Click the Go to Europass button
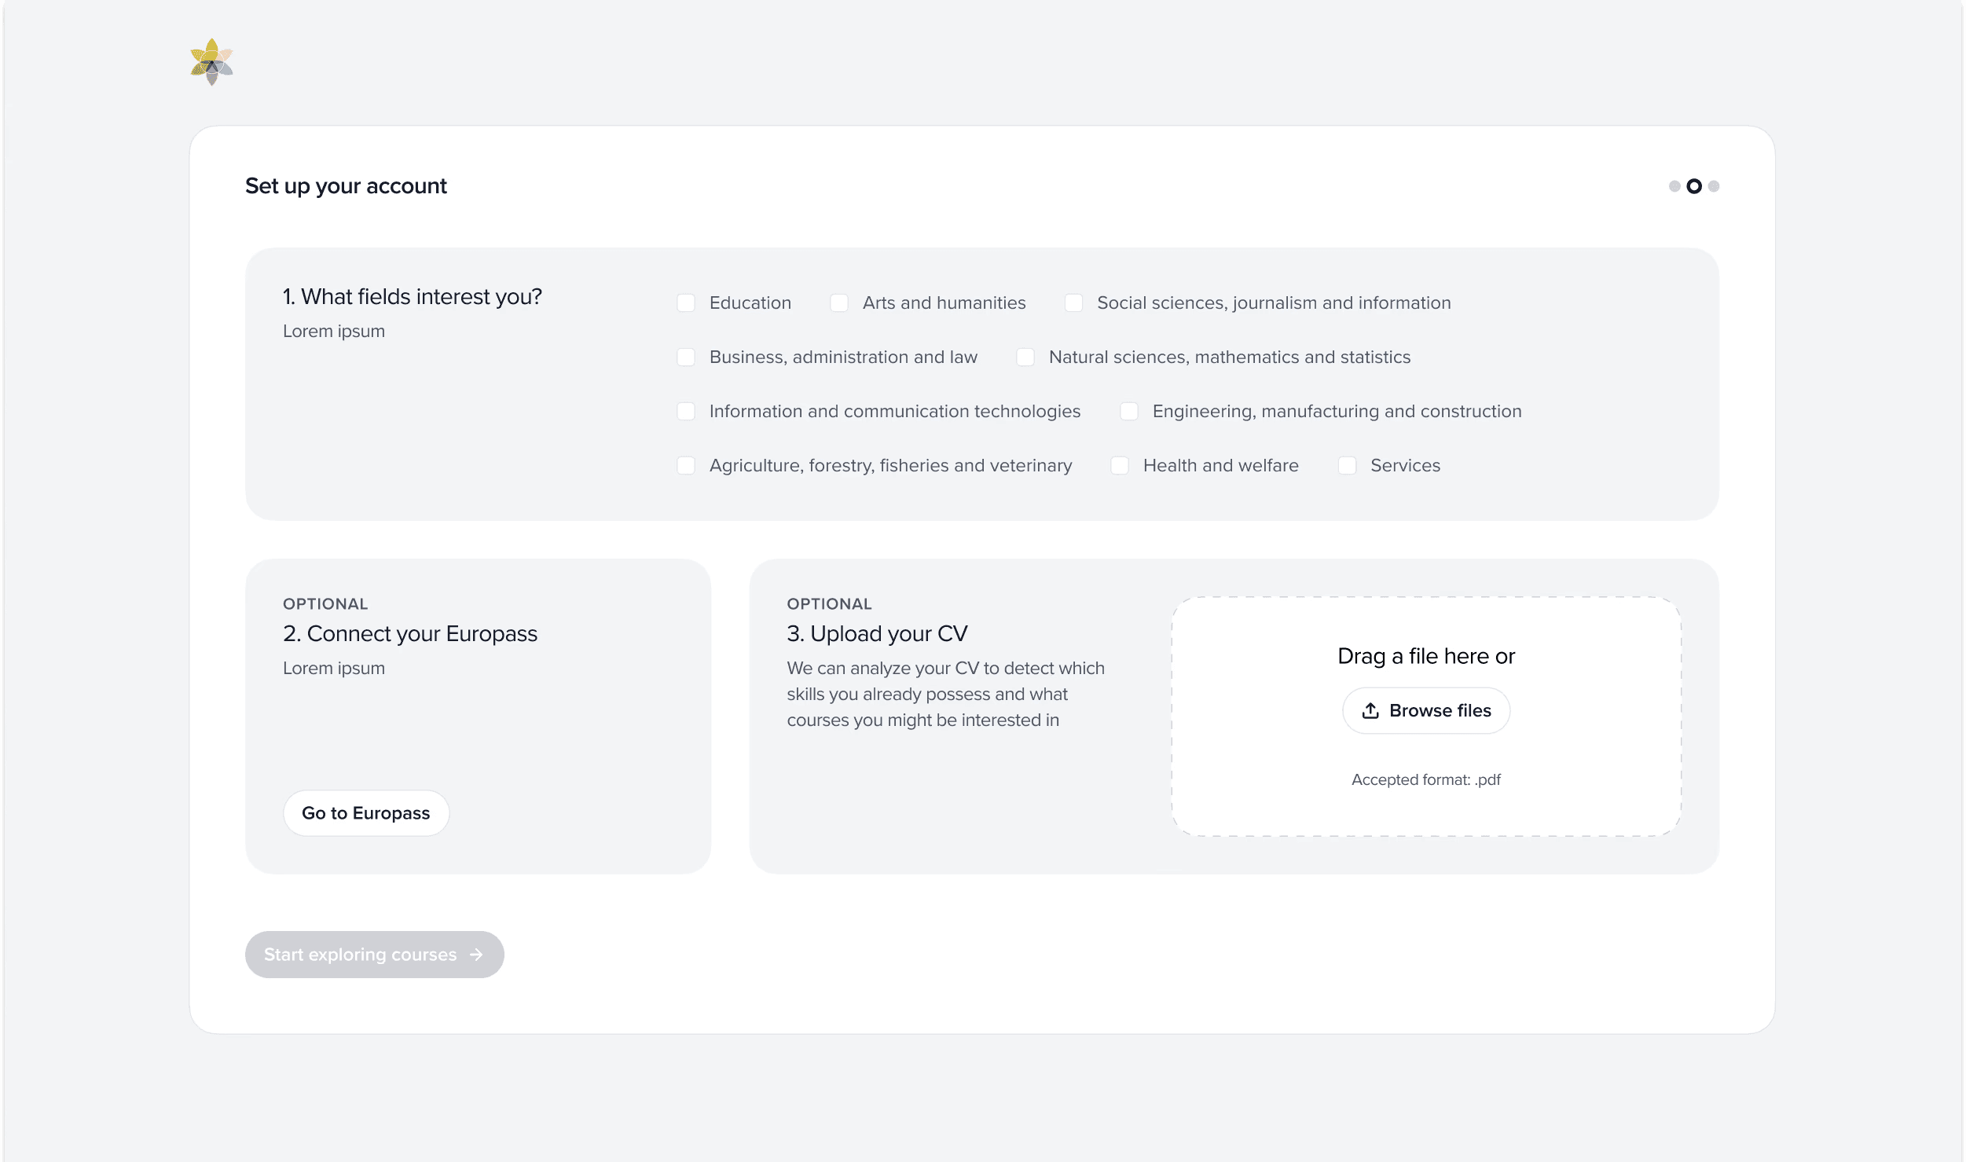Viewport: 1966px width, 1162px height. point(365,812)
